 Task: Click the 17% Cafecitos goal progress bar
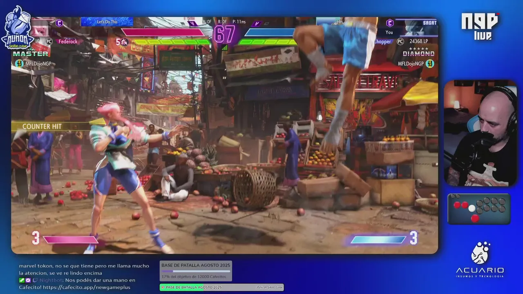click(x=196, y=271)
